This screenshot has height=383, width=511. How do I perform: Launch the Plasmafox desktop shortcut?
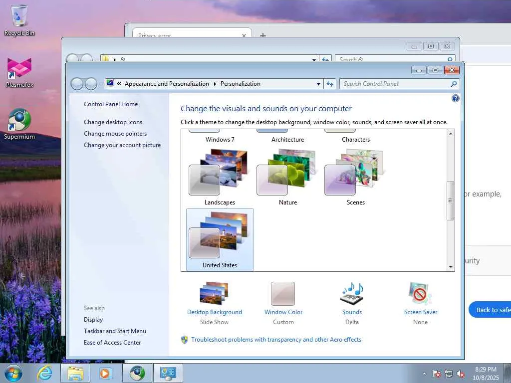pyautogui.click(x=19, y=73)
